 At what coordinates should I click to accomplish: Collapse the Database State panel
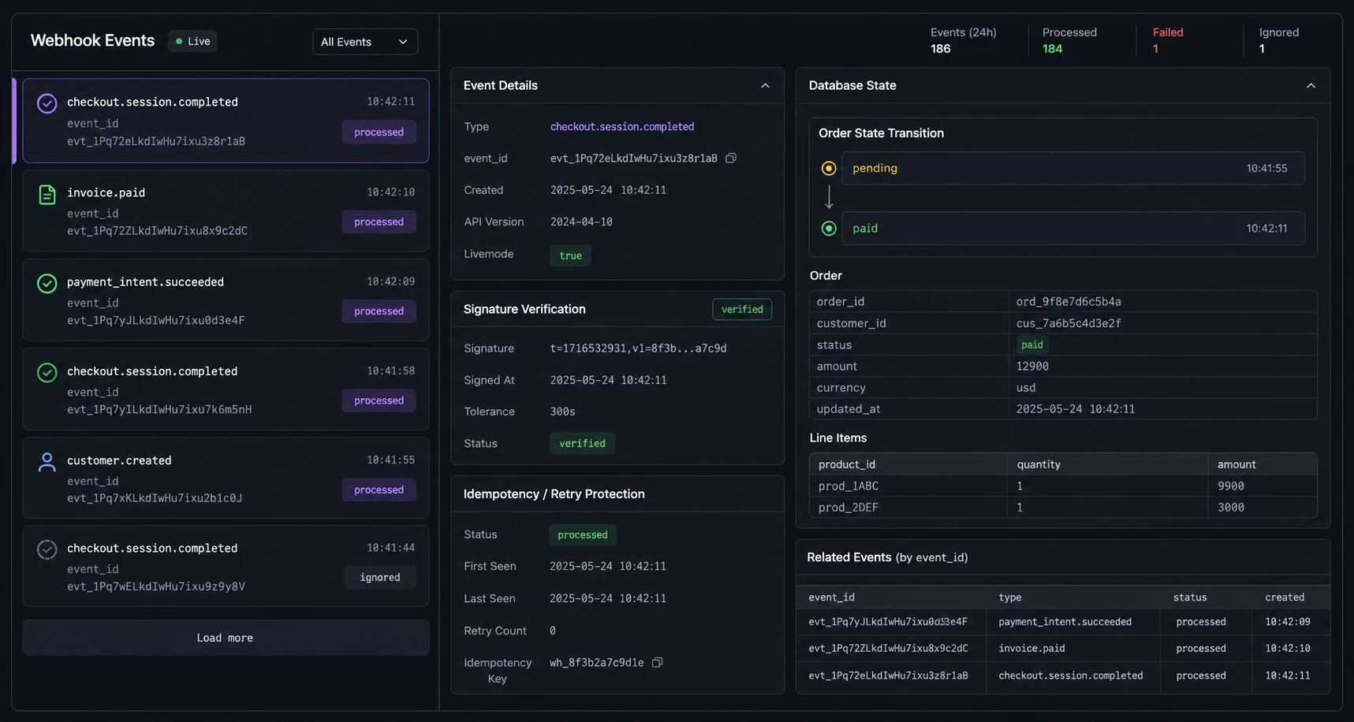point(1311,85)
